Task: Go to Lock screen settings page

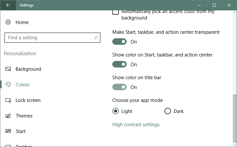Action: pyautogui.click(x=28, y=100)
